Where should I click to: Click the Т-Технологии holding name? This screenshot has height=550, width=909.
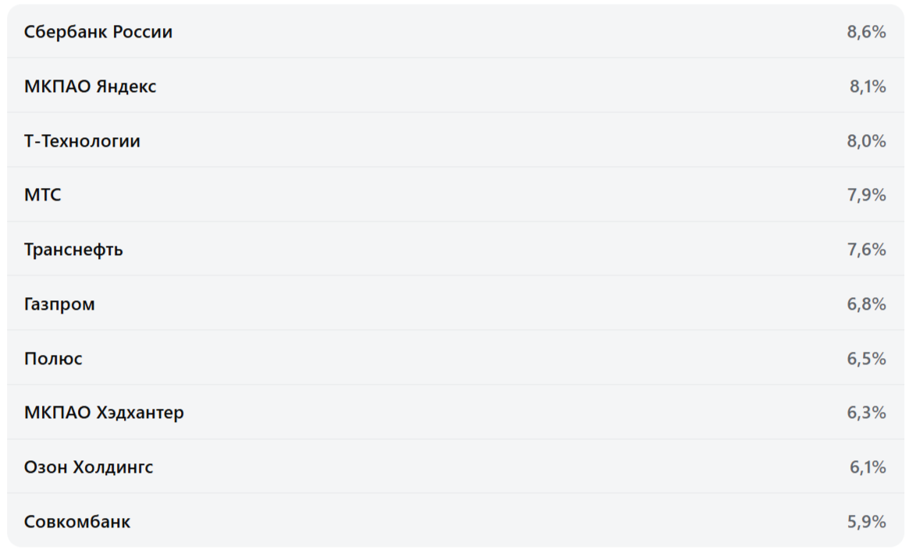point(82,141)
